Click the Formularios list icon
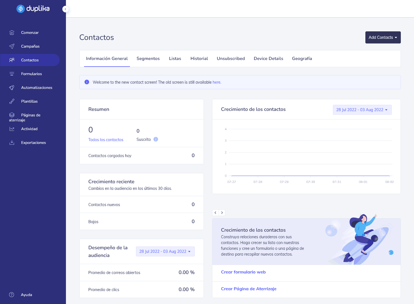Image resolution: width=414 pixels, height=304 pixels. (12, 74)
